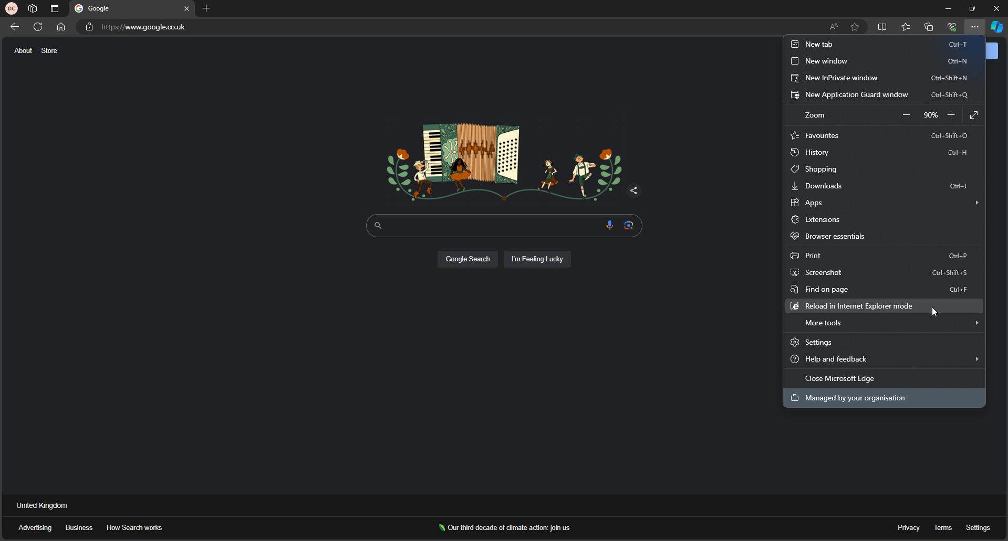
Task: Open Favourites from the menu
Action: click(x=885, y=135)
